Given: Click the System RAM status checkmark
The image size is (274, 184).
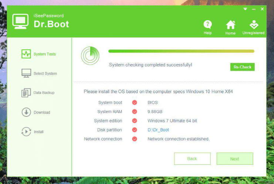Looking at the screenshot, I should (135, 112).
